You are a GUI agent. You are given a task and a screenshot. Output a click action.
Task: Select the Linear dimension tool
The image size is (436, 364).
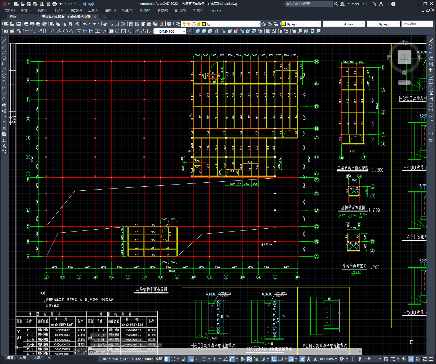27,31
